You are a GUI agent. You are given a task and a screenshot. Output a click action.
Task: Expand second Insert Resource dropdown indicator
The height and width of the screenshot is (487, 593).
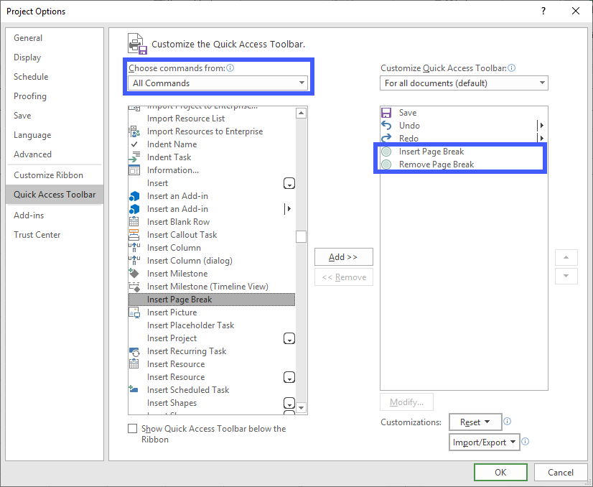pyautogui.click(x=289, y=377)
